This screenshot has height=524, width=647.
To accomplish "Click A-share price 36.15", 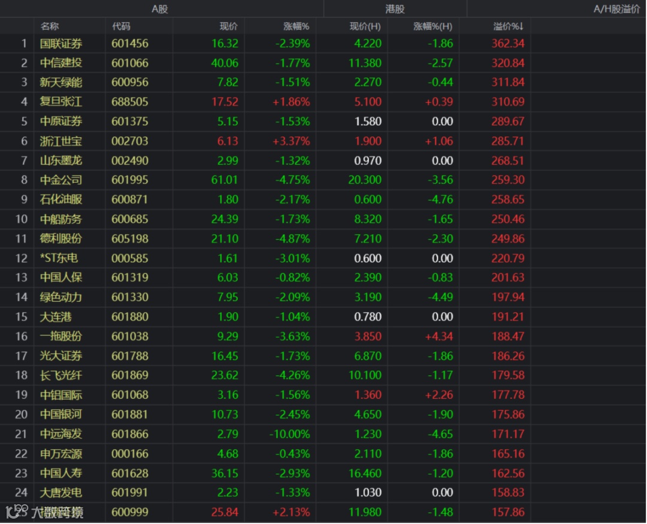I will click(225, 473).
